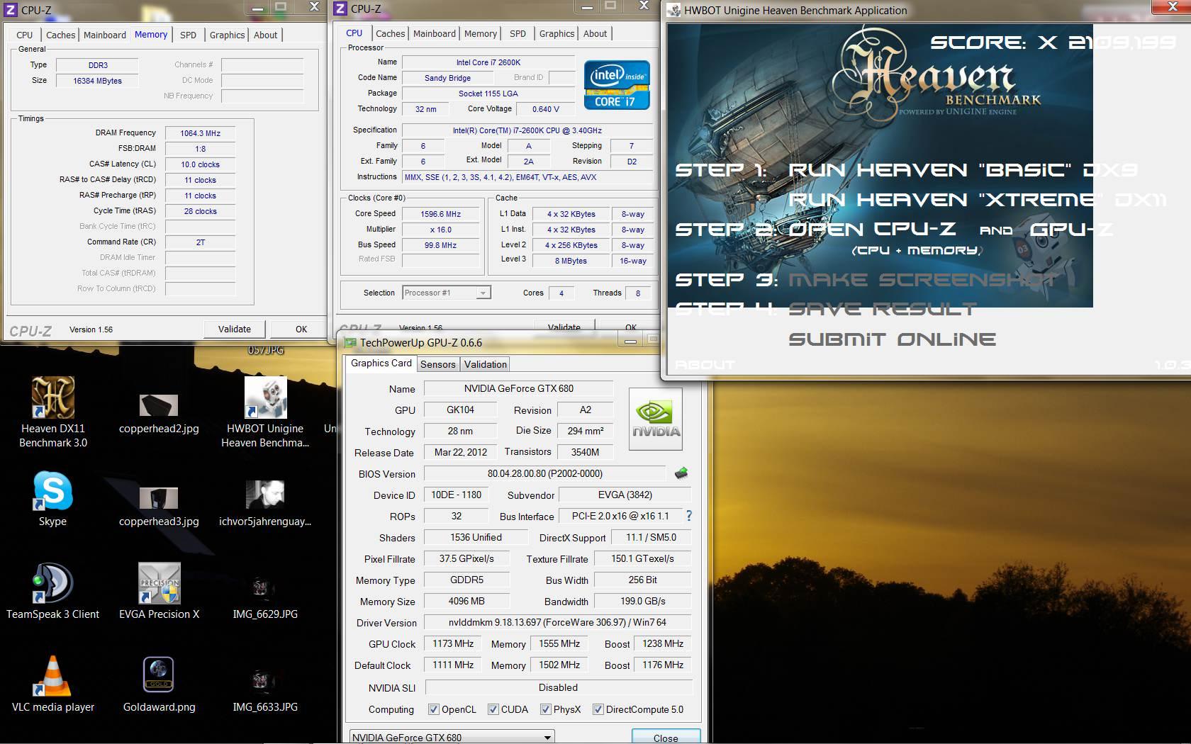Click OK button in Memory CPU-Z window
Screen dimensions: 1191x744
coord(301,329)
